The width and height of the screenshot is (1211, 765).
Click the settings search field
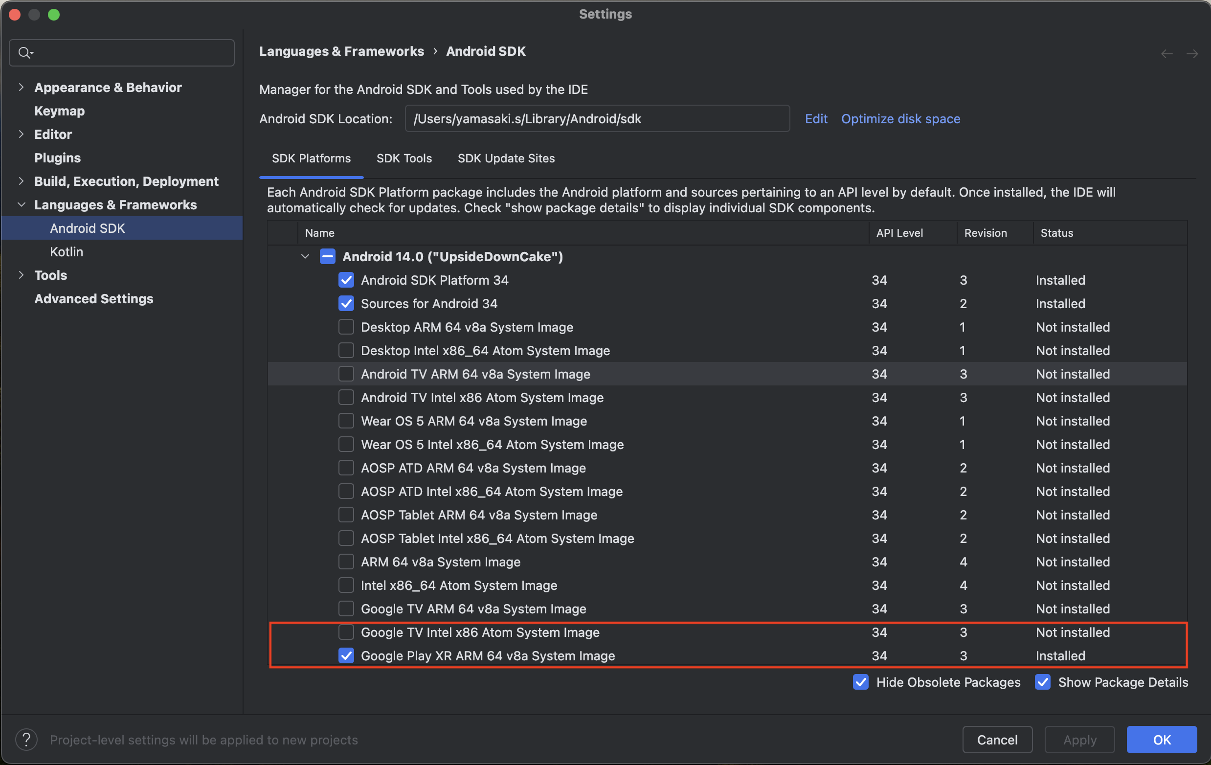tap(122, 53)
